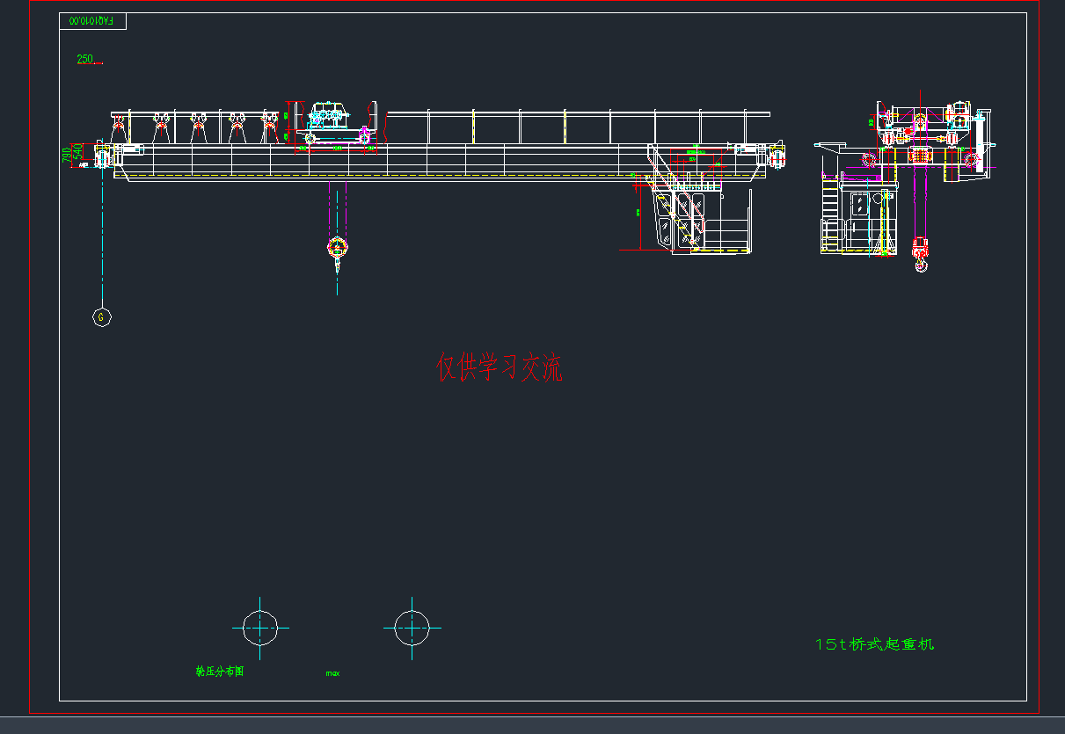Select the circled G axis marker
This screenshot has height=734, width=1065.
tap(102, 316)
